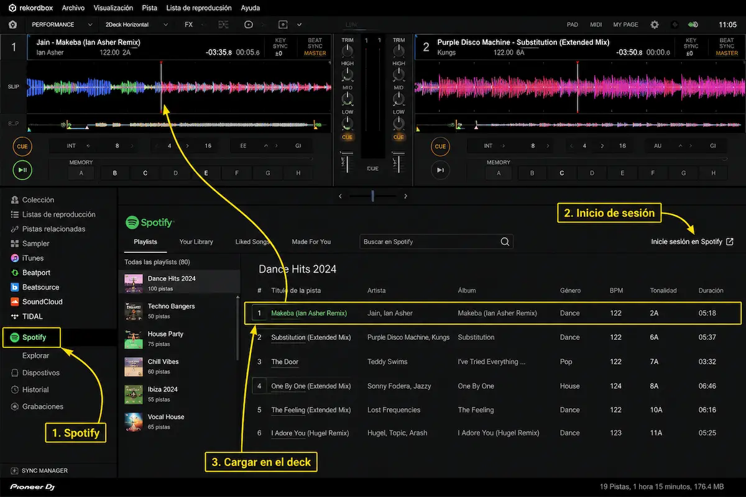Click the circular record icon in top toolbar

[x=249, y=25]
